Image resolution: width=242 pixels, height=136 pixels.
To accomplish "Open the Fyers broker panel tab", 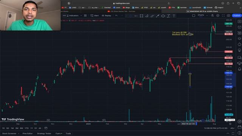I will click(59, 133).
